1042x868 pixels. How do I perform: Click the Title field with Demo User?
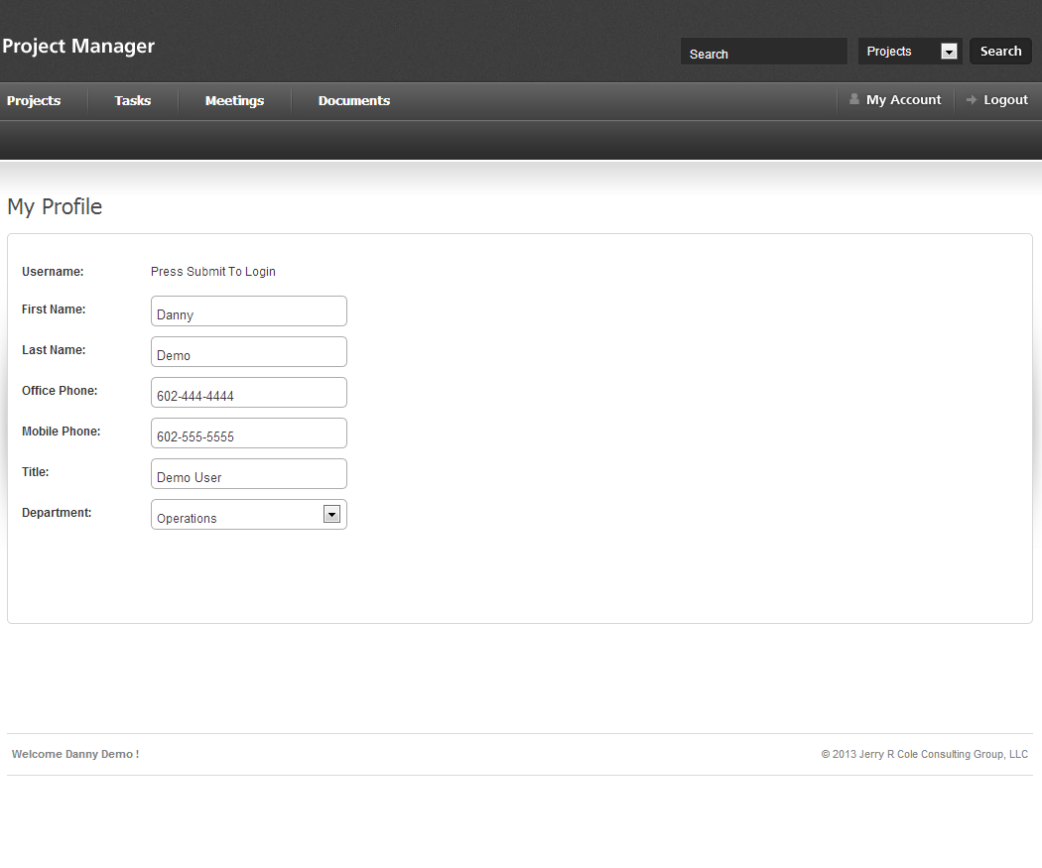point(248,474)
